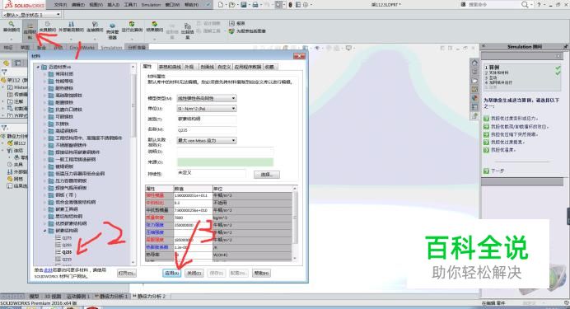The image size is (570, 309).
Task: Click the magnifier search icon at top right
Action: point(525,4)
